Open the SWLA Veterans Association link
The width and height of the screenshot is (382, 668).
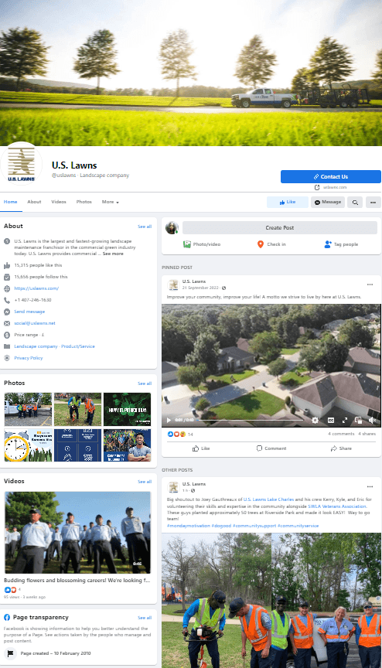point(337,506)
